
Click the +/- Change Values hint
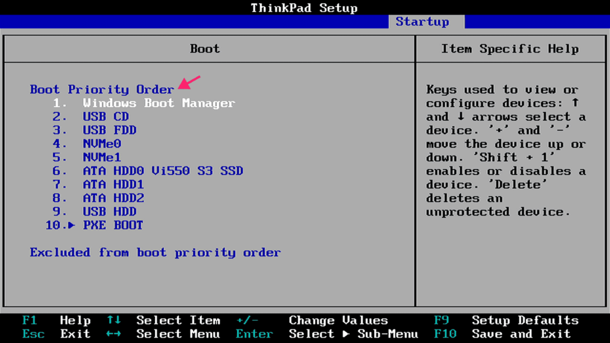tap(312, 320)
